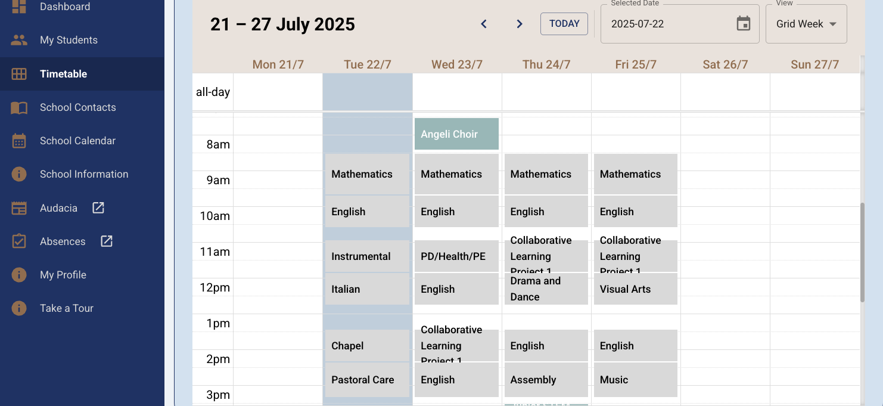Click the calendar picker icon in Selected Date
Screen dimensions: 883x406
click(x=743, y=24)
